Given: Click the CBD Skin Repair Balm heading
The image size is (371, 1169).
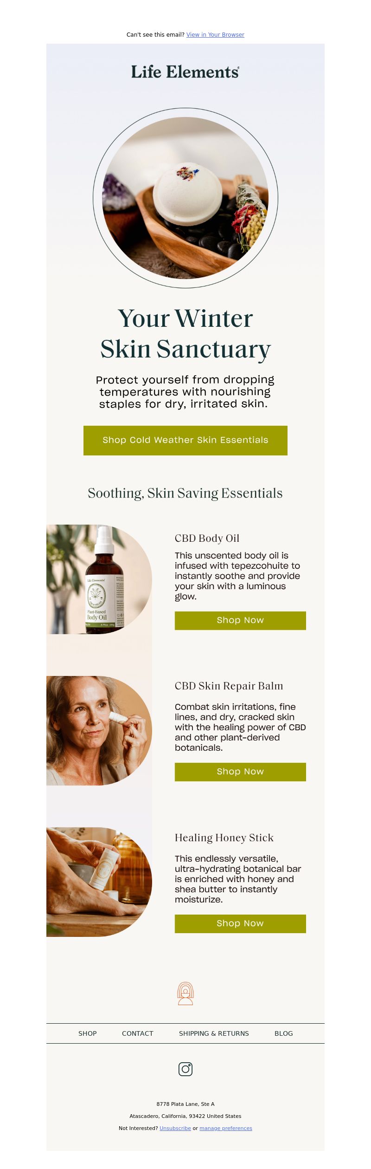Looking at the screenshot, I should [x=229, y=686].
